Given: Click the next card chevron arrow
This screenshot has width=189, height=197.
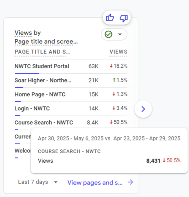Looking at the screenshot, I should 143,109.
